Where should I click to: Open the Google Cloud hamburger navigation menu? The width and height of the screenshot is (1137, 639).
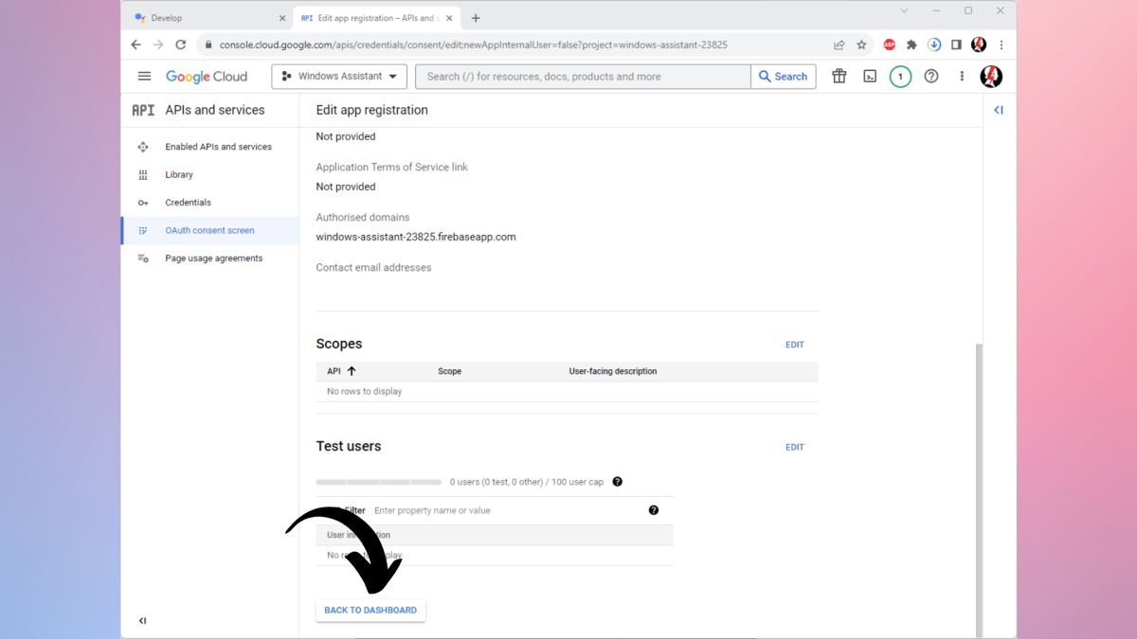pos(144,77)
